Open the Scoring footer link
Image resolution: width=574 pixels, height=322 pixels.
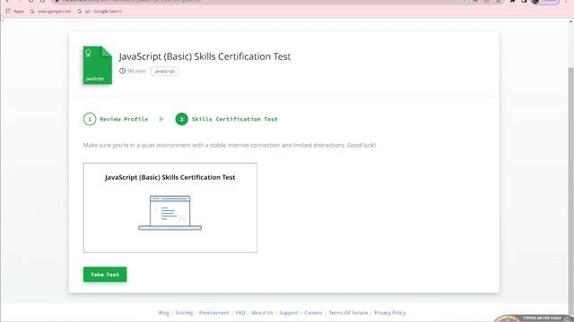184,313
